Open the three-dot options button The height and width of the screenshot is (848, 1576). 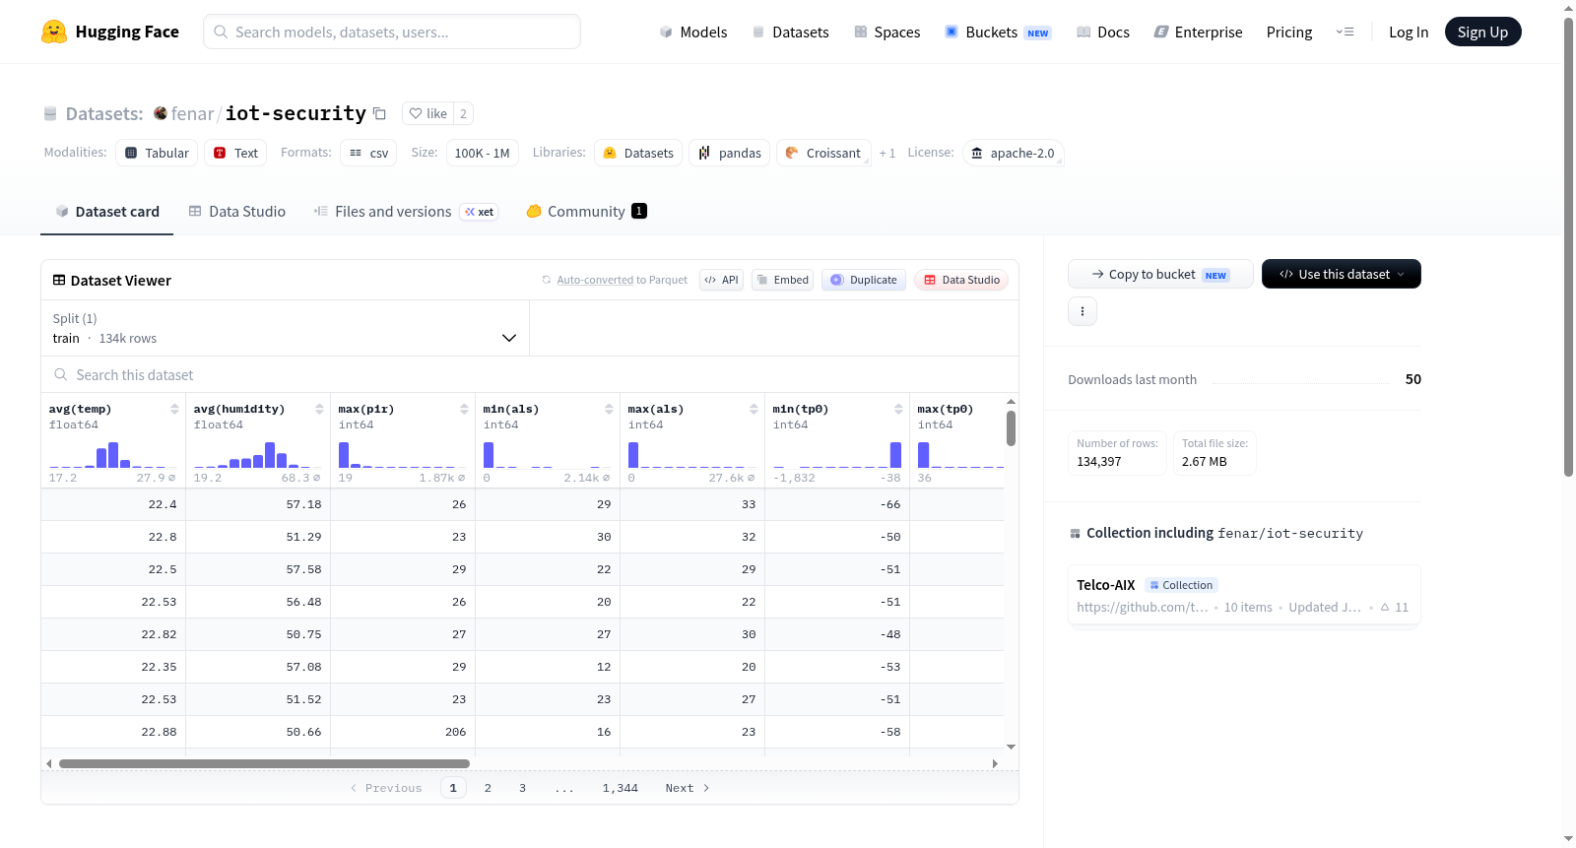1083,311
